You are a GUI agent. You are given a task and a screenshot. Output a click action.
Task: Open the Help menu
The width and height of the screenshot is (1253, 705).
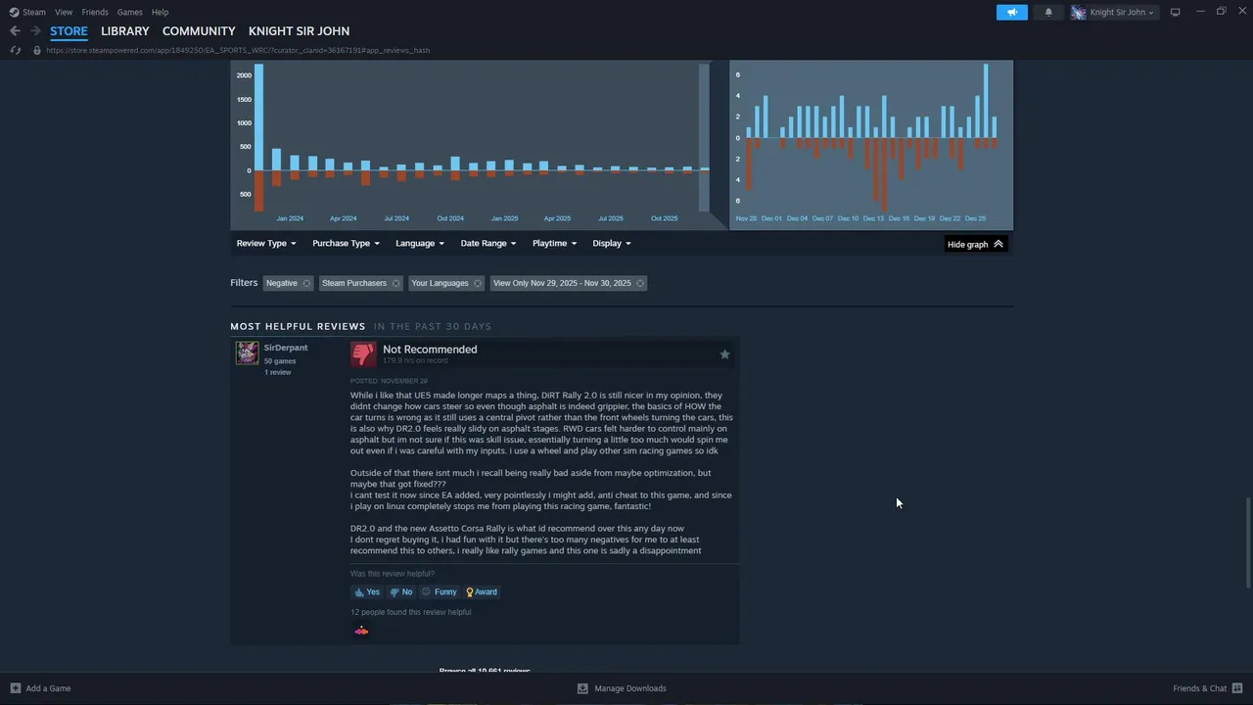(160, 12)
